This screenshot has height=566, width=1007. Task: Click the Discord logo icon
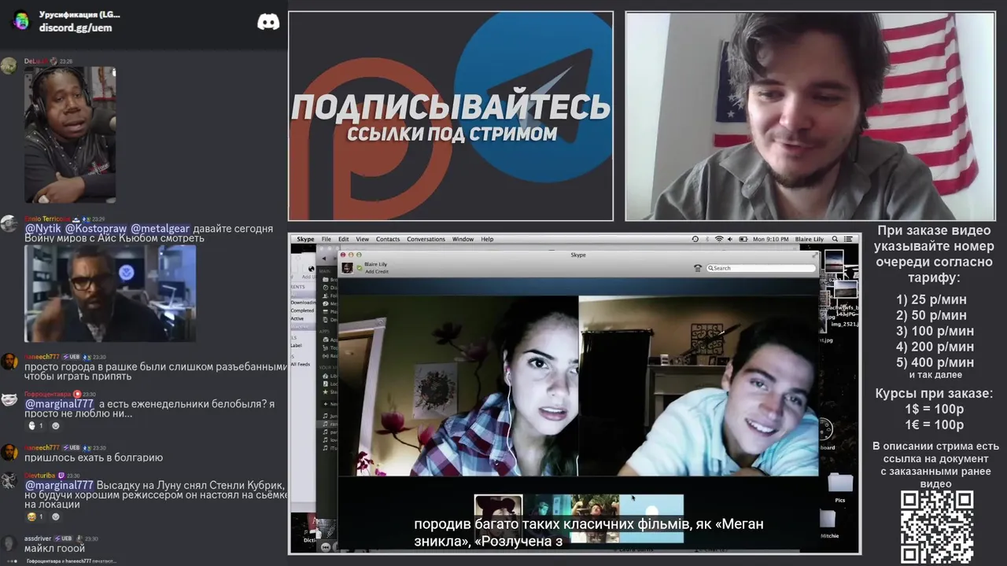coord(268,22)
